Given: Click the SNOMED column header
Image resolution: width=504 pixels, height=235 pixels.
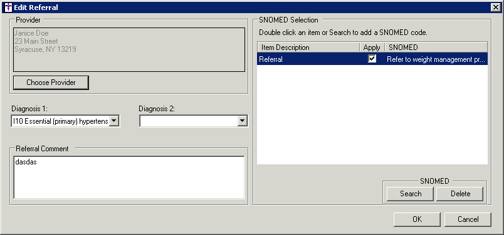Looking at the screenshot, I should 436,47.
